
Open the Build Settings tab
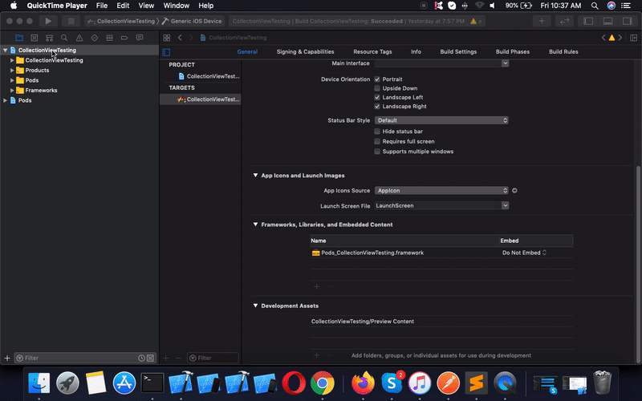coord(458,52)
